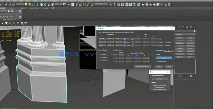Click Configure Modifier Sets icon
Image resolution: width=213 pixels, height=109 pixels.
(191, 76)
